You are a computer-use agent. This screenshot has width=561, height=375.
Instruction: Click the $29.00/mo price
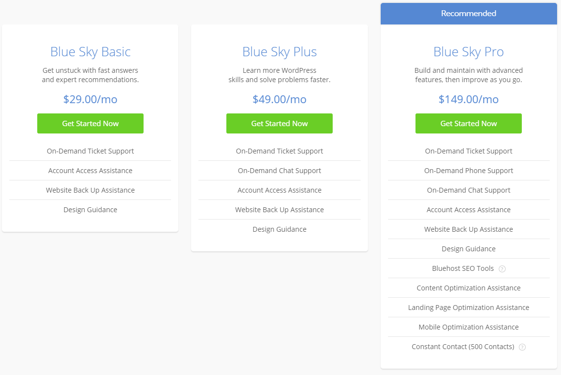click(x=90, y=99)
